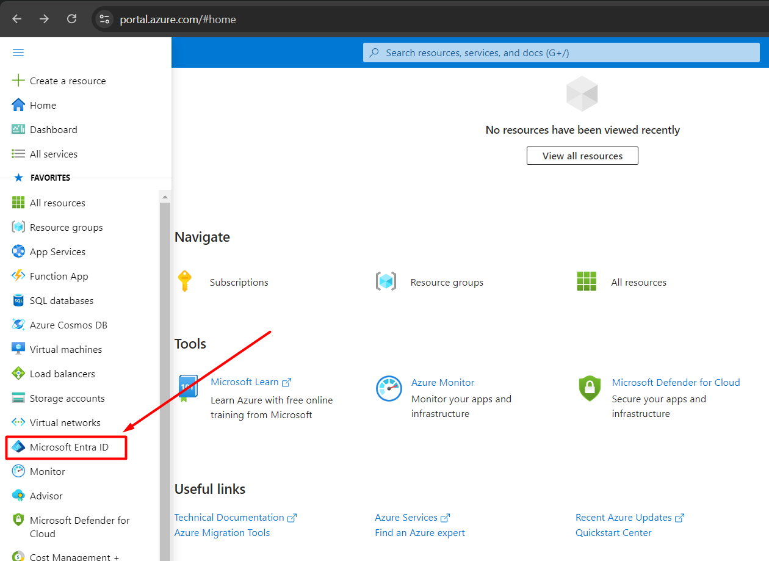This screenshot has width=769, height=561.
Task: Click the Monitor gauge icon in sidebar
Action: (x=18, y=471)
